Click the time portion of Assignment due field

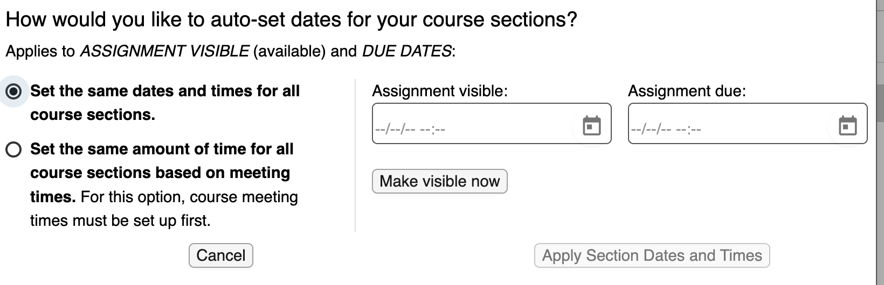[x=688, y=130]
